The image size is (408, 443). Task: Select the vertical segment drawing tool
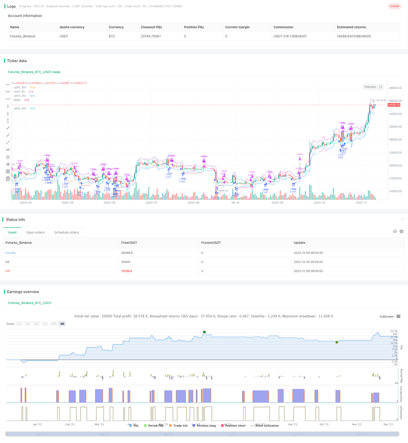pos(8,121)
